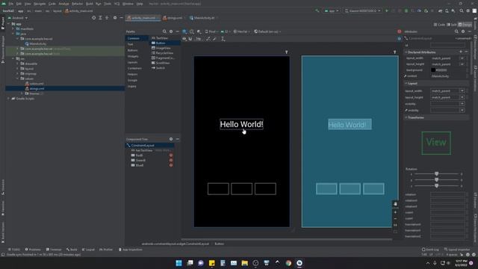This screenshot has width=478, height=269.
Task: Switch to strings.xml editor tab
Action: point(174,18)
